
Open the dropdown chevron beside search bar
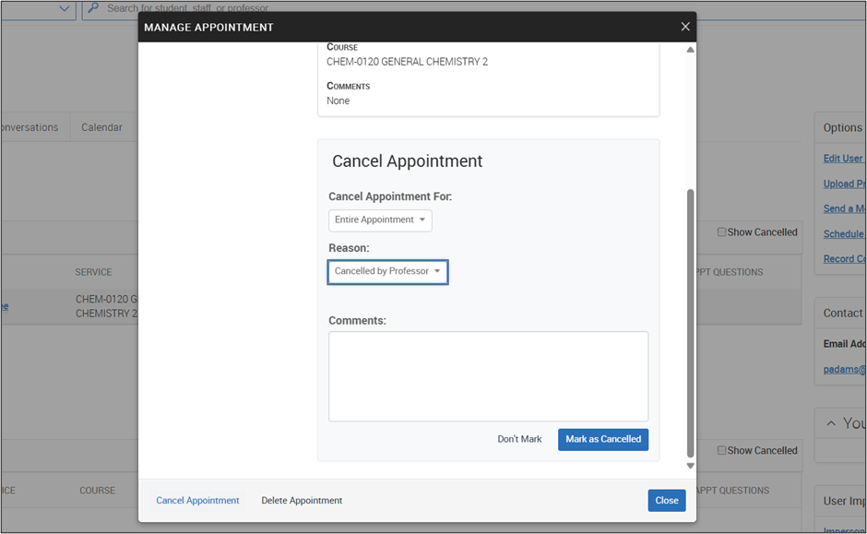tap(65, 8)
